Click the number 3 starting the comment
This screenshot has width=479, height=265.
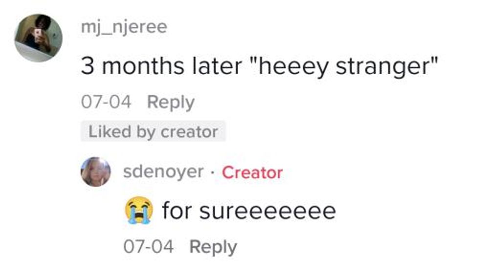pyautogui.click(x=87, y=66)
